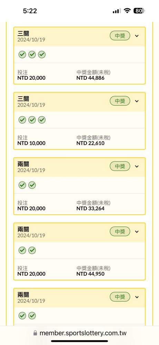The image size is (159, 345).
Task: Tap 中獎 badge on NTD 33,264 card
Action: (x=120, y=166)
